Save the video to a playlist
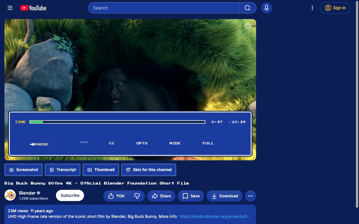 191,196
